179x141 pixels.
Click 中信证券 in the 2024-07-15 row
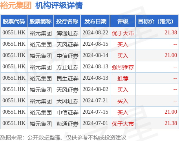[x=68, y=112]
